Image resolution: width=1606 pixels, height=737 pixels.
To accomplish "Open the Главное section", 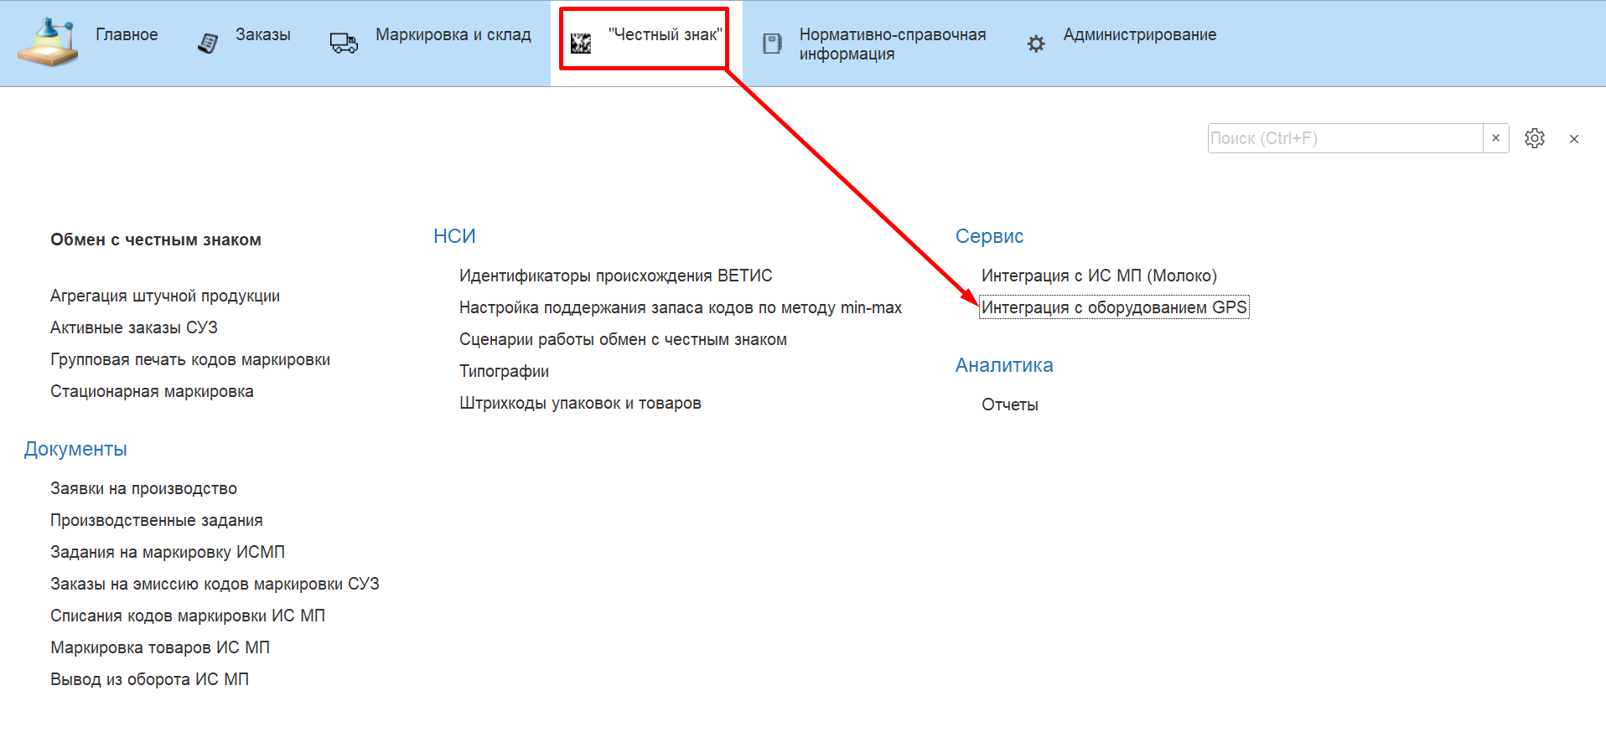I will point(127,34).
